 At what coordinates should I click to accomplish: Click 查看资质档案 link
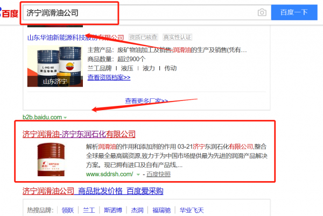[x=109, y=77]
